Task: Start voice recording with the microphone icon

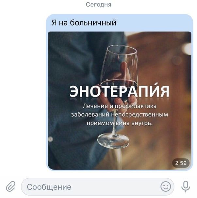Action: (x=186, y=187)
